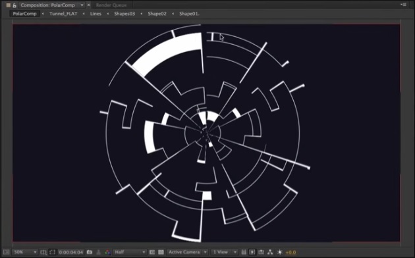Click the arrow before Shape02 breadcrumb

click(142, 13)
